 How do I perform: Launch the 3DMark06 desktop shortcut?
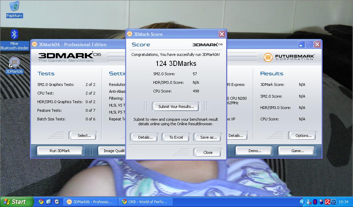tap(14, 66)
